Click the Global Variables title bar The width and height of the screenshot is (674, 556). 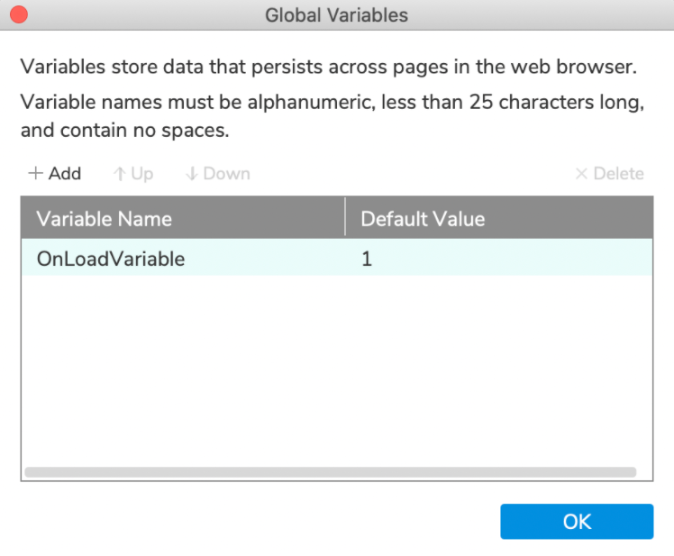pos(336,15)
